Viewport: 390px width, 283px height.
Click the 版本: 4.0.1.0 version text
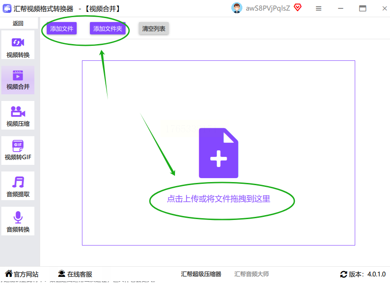pyautogui.click(x=367, y=274)
